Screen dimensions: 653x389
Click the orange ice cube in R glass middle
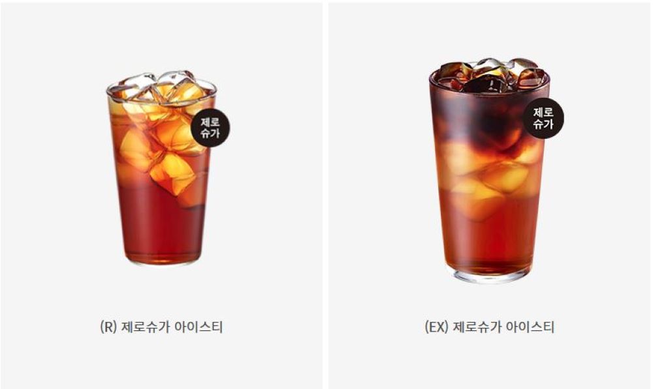pyautogui.click(x=172, y=173)
